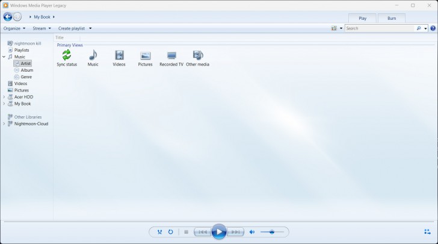Viewport: 438px width, 244px height.
Task: Click the playback seek bar
Action: 219,221
